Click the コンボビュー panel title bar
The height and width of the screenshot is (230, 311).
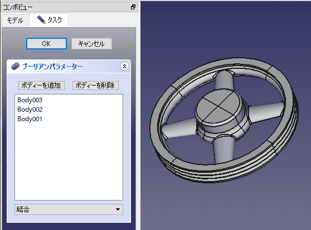(x=65, y=7)
